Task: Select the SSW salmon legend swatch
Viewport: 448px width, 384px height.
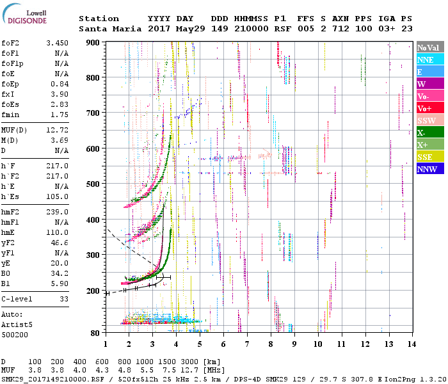Action: [x=430, y=120]
